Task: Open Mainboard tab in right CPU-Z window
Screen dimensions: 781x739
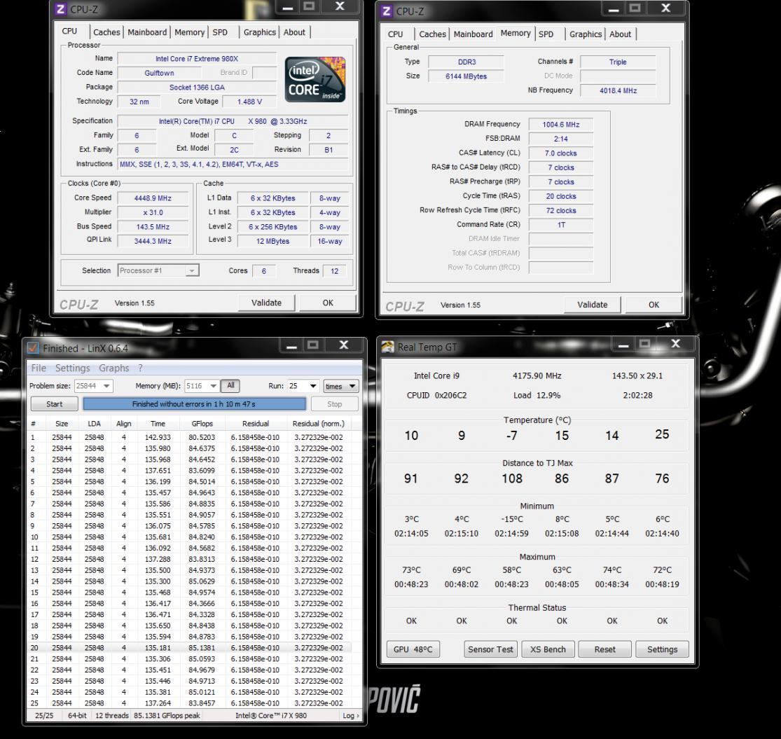Action: point(473,34)
